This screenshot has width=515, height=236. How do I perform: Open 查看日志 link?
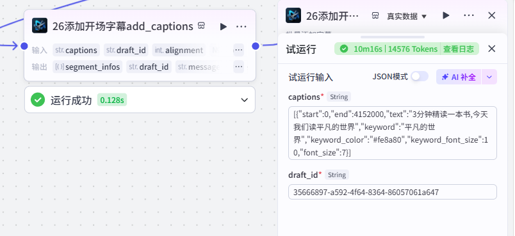tap(459, 49)
